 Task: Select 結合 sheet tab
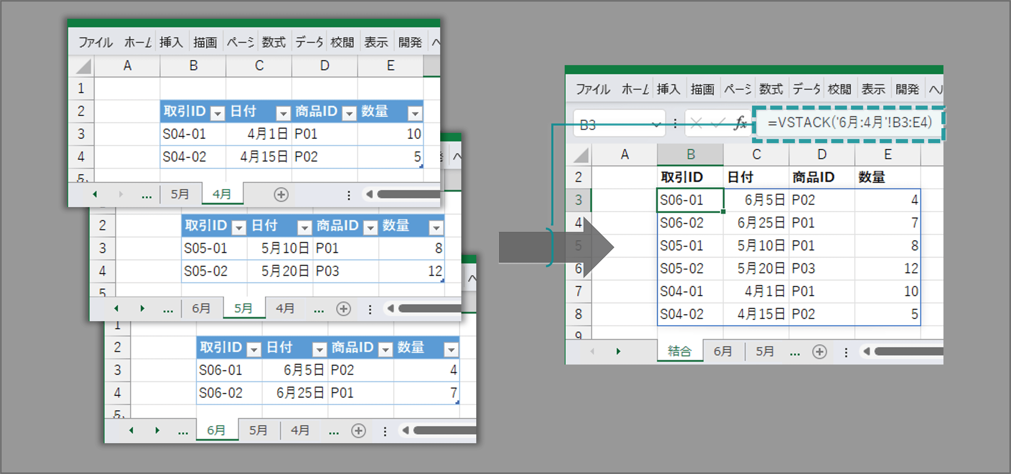click(680, 351)
